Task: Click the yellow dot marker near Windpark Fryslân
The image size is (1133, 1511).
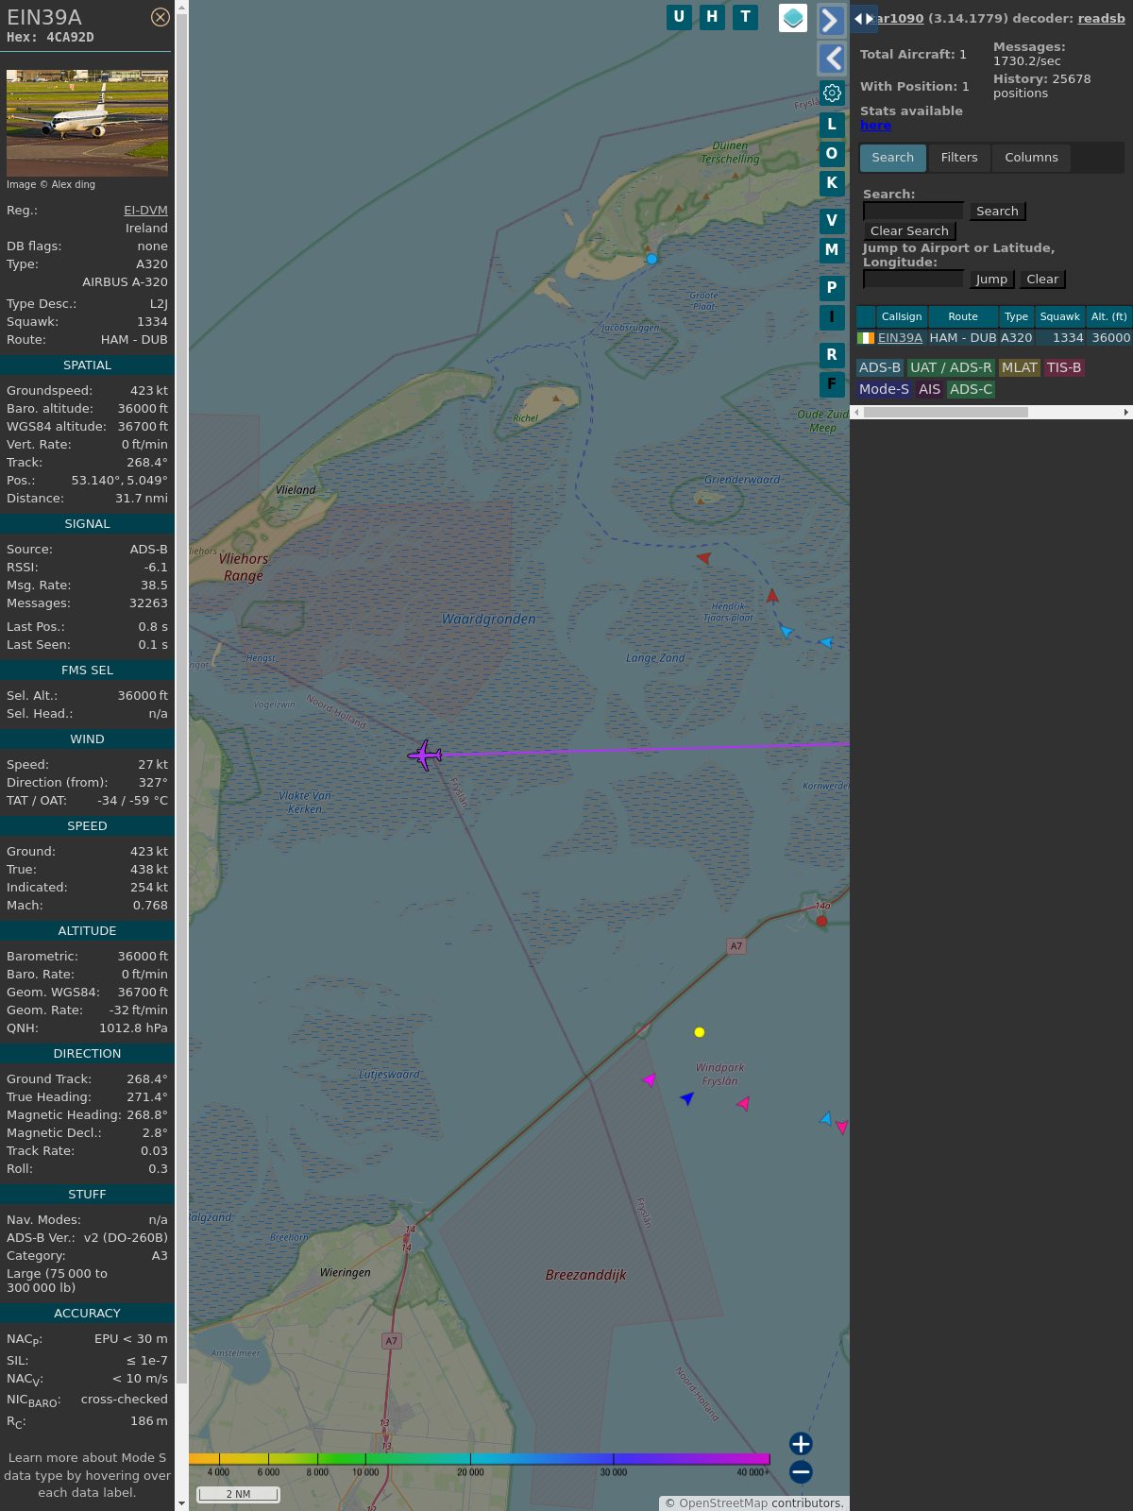Action: coord(700,1032)
